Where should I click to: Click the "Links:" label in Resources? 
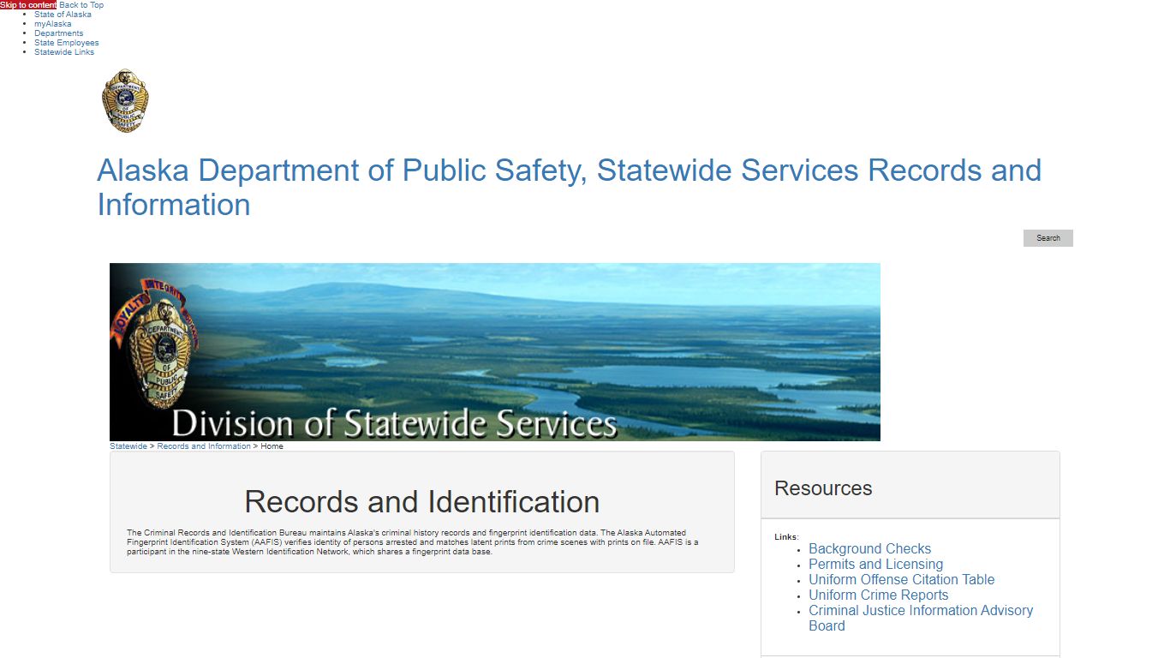click(786, 537)
